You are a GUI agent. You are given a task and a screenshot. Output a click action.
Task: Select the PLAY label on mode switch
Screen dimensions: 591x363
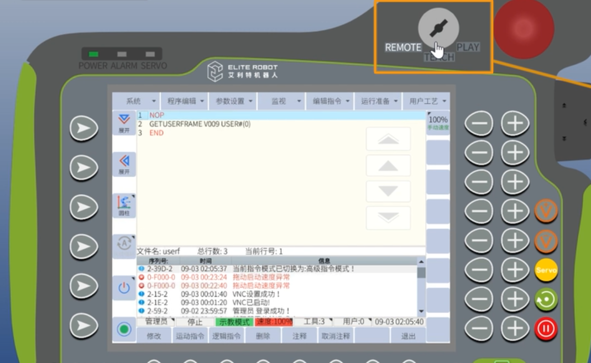(x=468, y=48)
